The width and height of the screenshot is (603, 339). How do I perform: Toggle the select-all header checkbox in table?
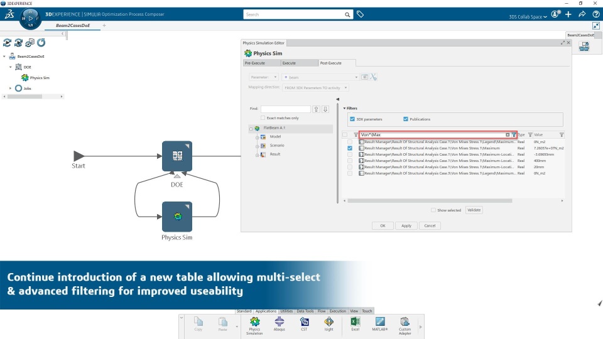click(345, 135)
